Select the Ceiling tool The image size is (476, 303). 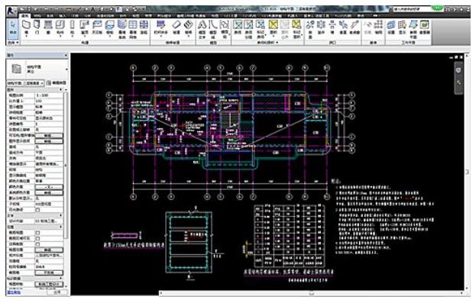click(x=97, y=27)
